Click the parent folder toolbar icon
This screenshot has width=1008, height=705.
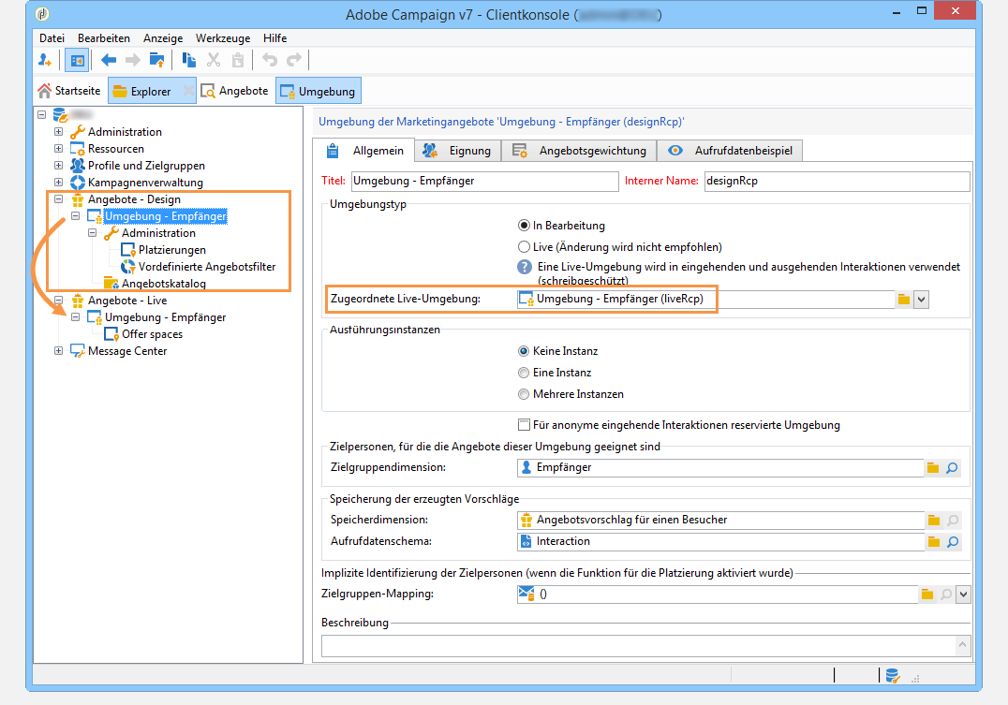point(156,61)
